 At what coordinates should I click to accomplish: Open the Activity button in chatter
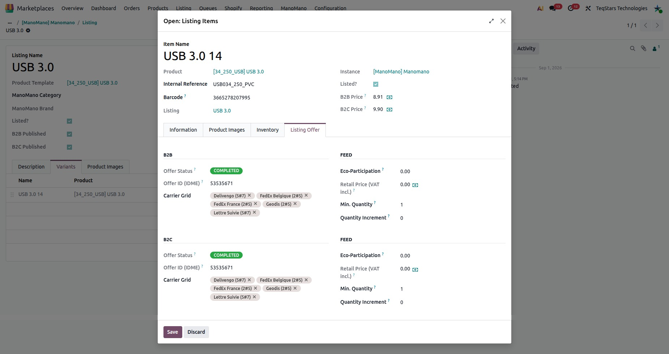point(526,48)
